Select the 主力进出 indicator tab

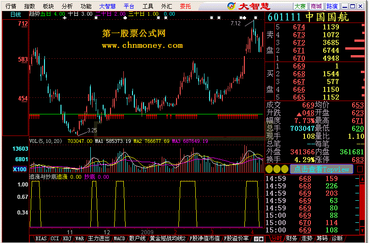[x=99, y=238]
